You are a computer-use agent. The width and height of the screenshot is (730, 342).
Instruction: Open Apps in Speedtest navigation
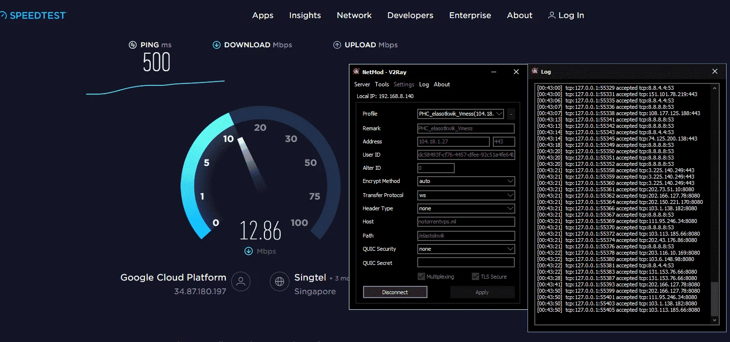pos(263,16)
